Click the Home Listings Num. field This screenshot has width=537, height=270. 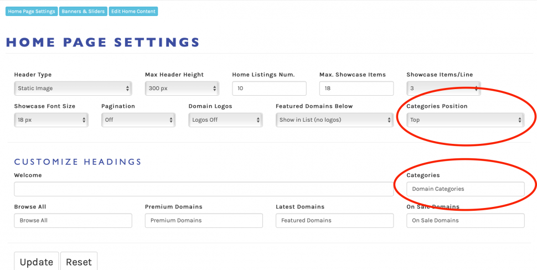click(x=269, y=89)
